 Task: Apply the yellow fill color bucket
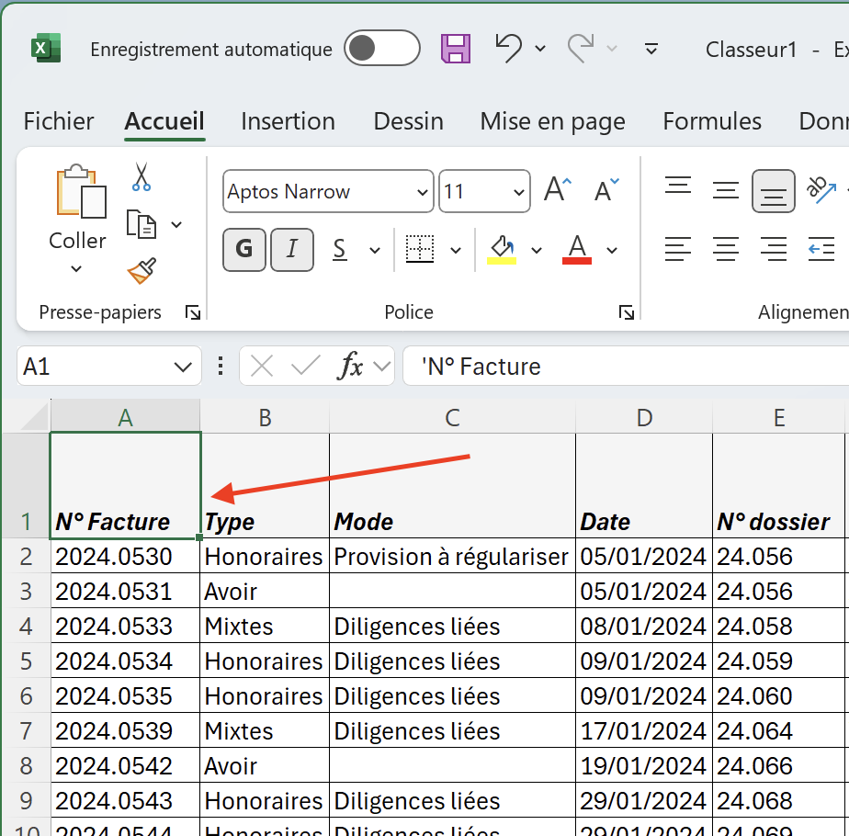(502, 248)
